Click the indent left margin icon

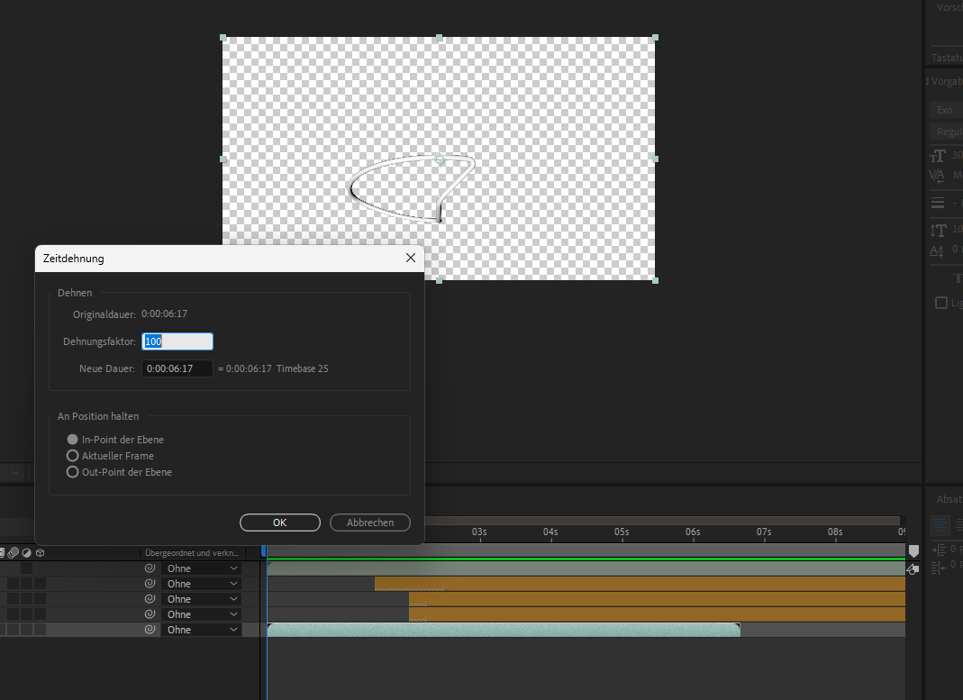tap(939, 550)
